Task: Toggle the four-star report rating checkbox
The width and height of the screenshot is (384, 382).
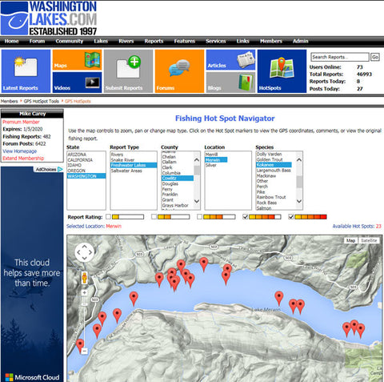Action: point(245,217)
